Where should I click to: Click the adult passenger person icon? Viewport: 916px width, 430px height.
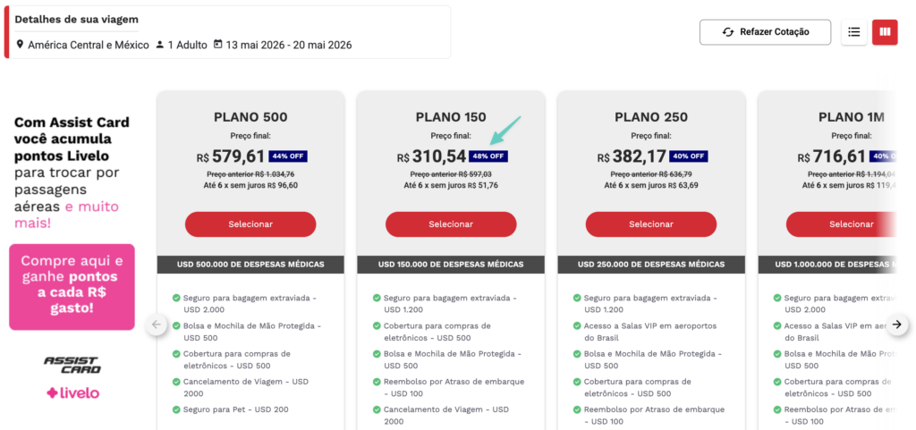tap(159, 45)
